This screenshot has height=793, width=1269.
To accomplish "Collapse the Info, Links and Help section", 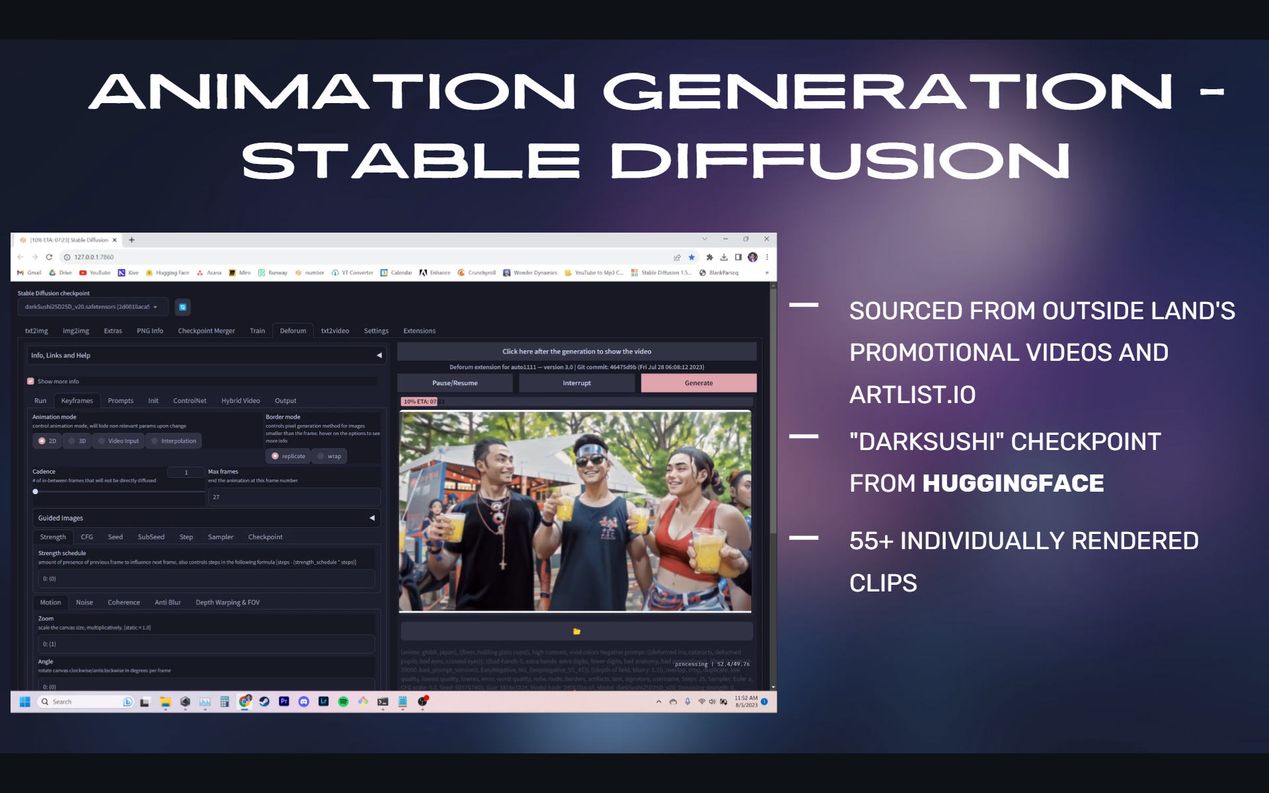I will click(x=379, y=356).
